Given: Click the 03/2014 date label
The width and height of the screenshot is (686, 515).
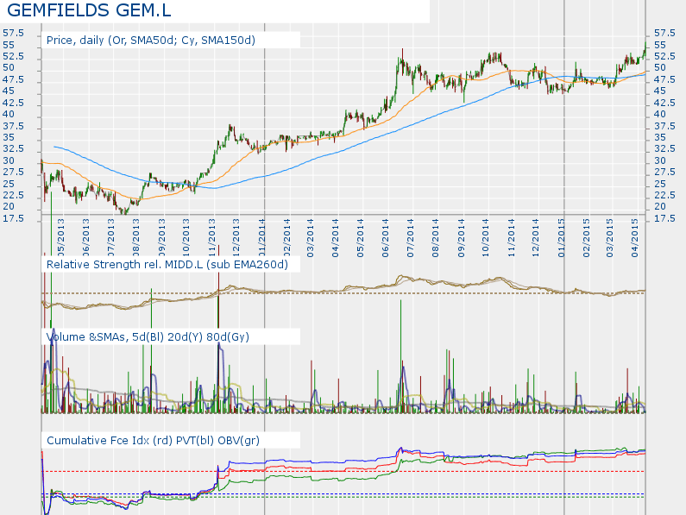Looking at the screenshot, I should click(310, 237).
